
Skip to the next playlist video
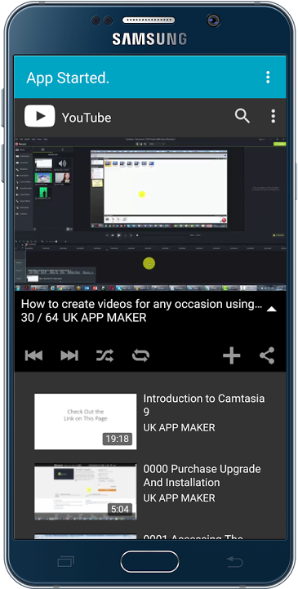click(69, 355)
